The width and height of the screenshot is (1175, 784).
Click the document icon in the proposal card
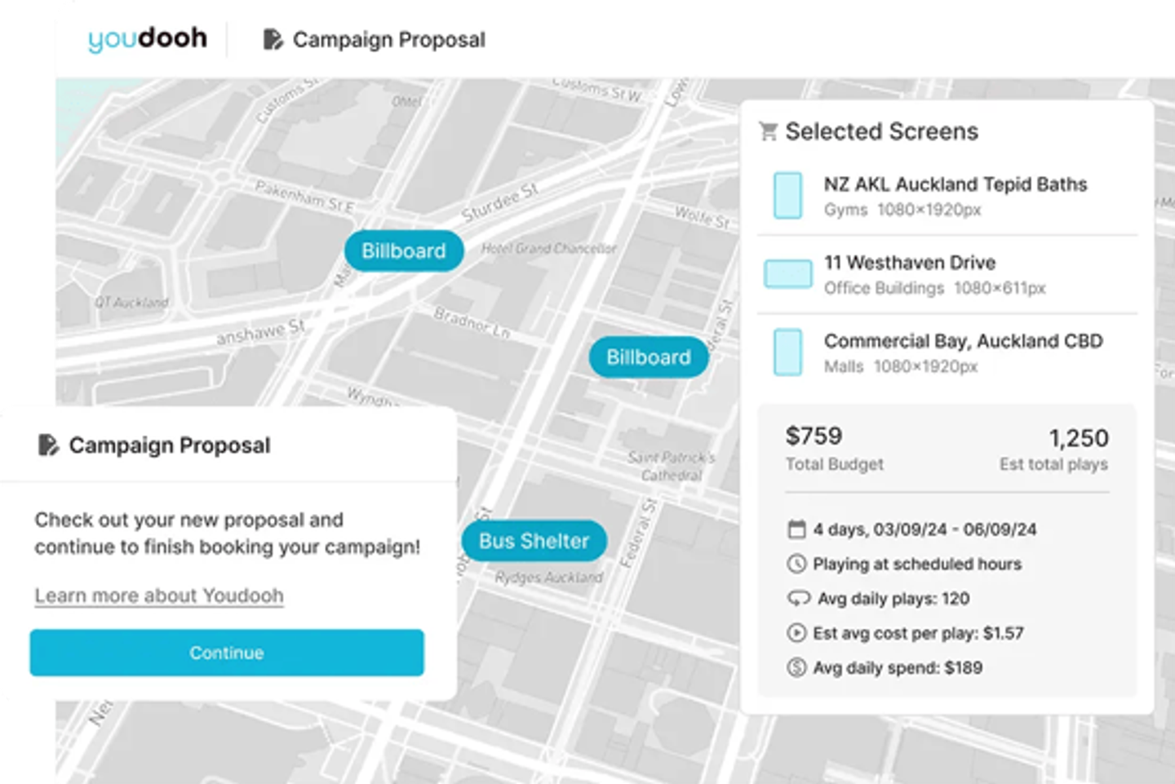click(48, 445)
